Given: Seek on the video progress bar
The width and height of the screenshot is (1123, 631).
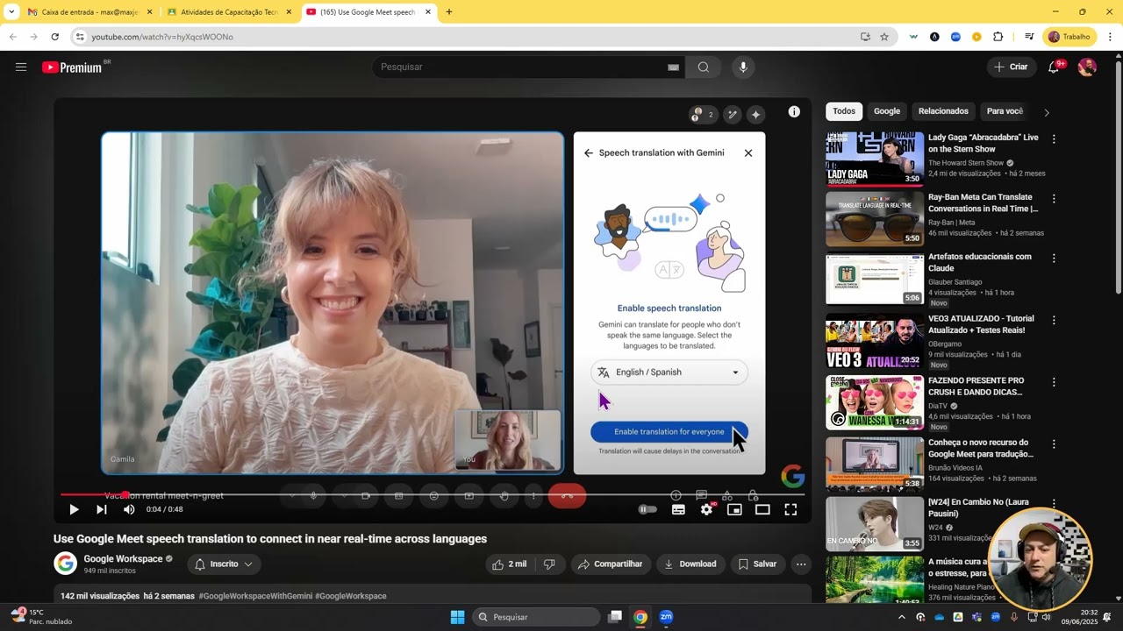Looking at the screenshot, I should (x=433, y=494).
